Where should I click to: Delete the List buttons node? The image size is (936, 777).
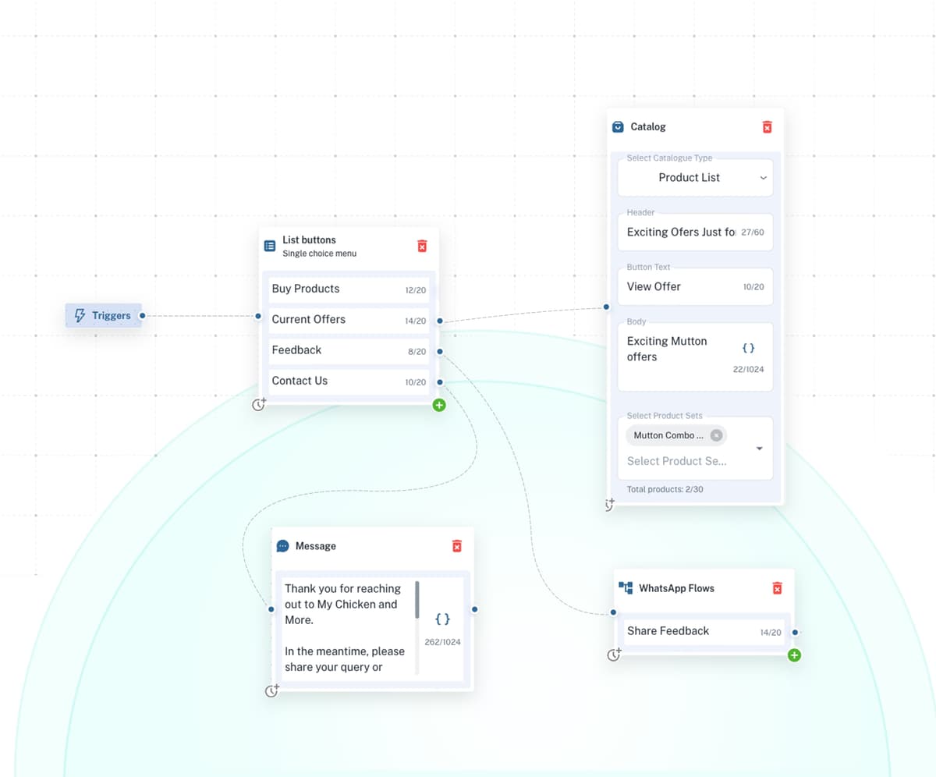pyautogui.click(x=422, y=246)
